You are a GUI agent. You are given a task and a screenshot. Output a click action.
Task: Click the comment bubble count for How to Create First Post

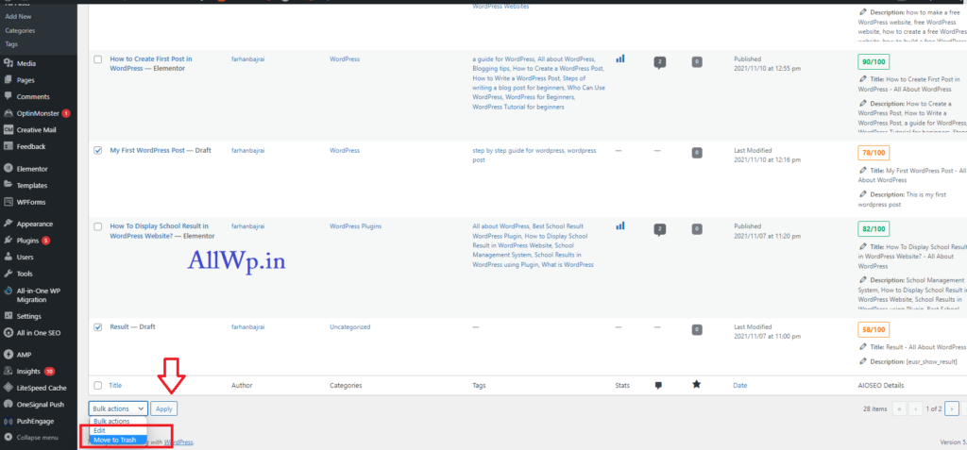point(659,61)
